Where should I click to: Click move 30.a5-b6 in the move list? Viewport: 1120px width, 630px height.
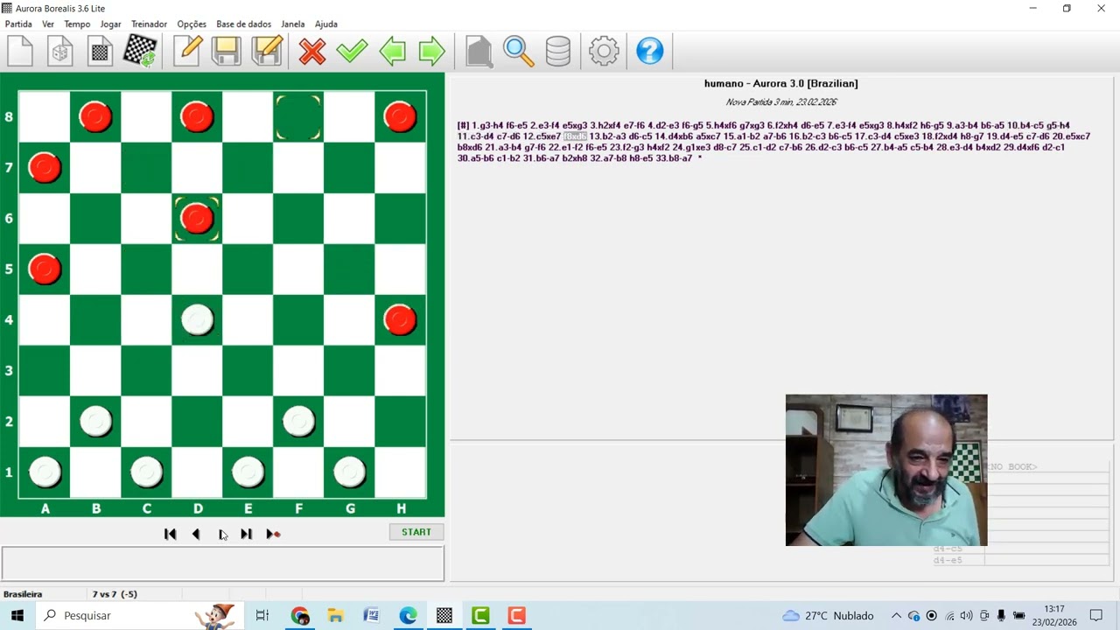[x=476, y=158]
